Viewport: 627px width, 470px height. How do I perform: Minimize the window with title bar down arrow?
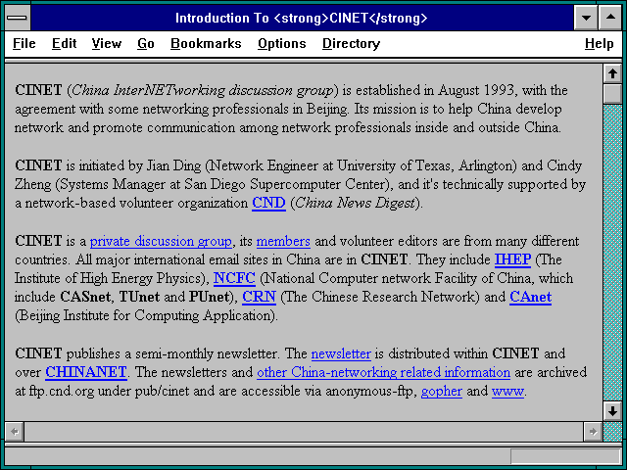tap(586, 18)
